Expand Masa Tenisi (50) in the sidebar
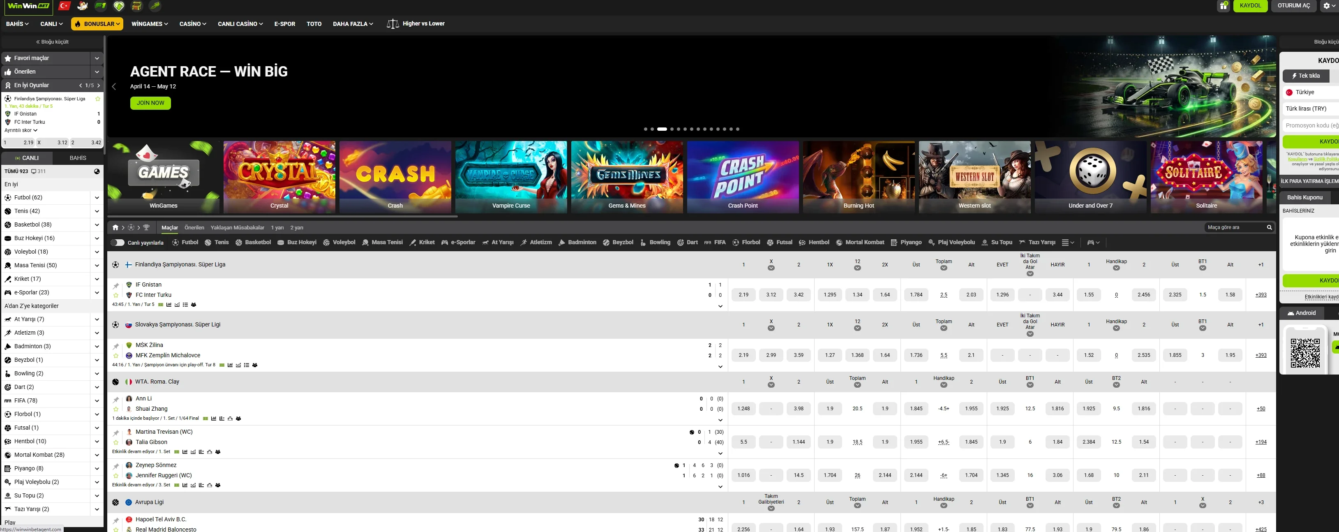Viewport: 1339px width, 532px height. tap(97, 265)
